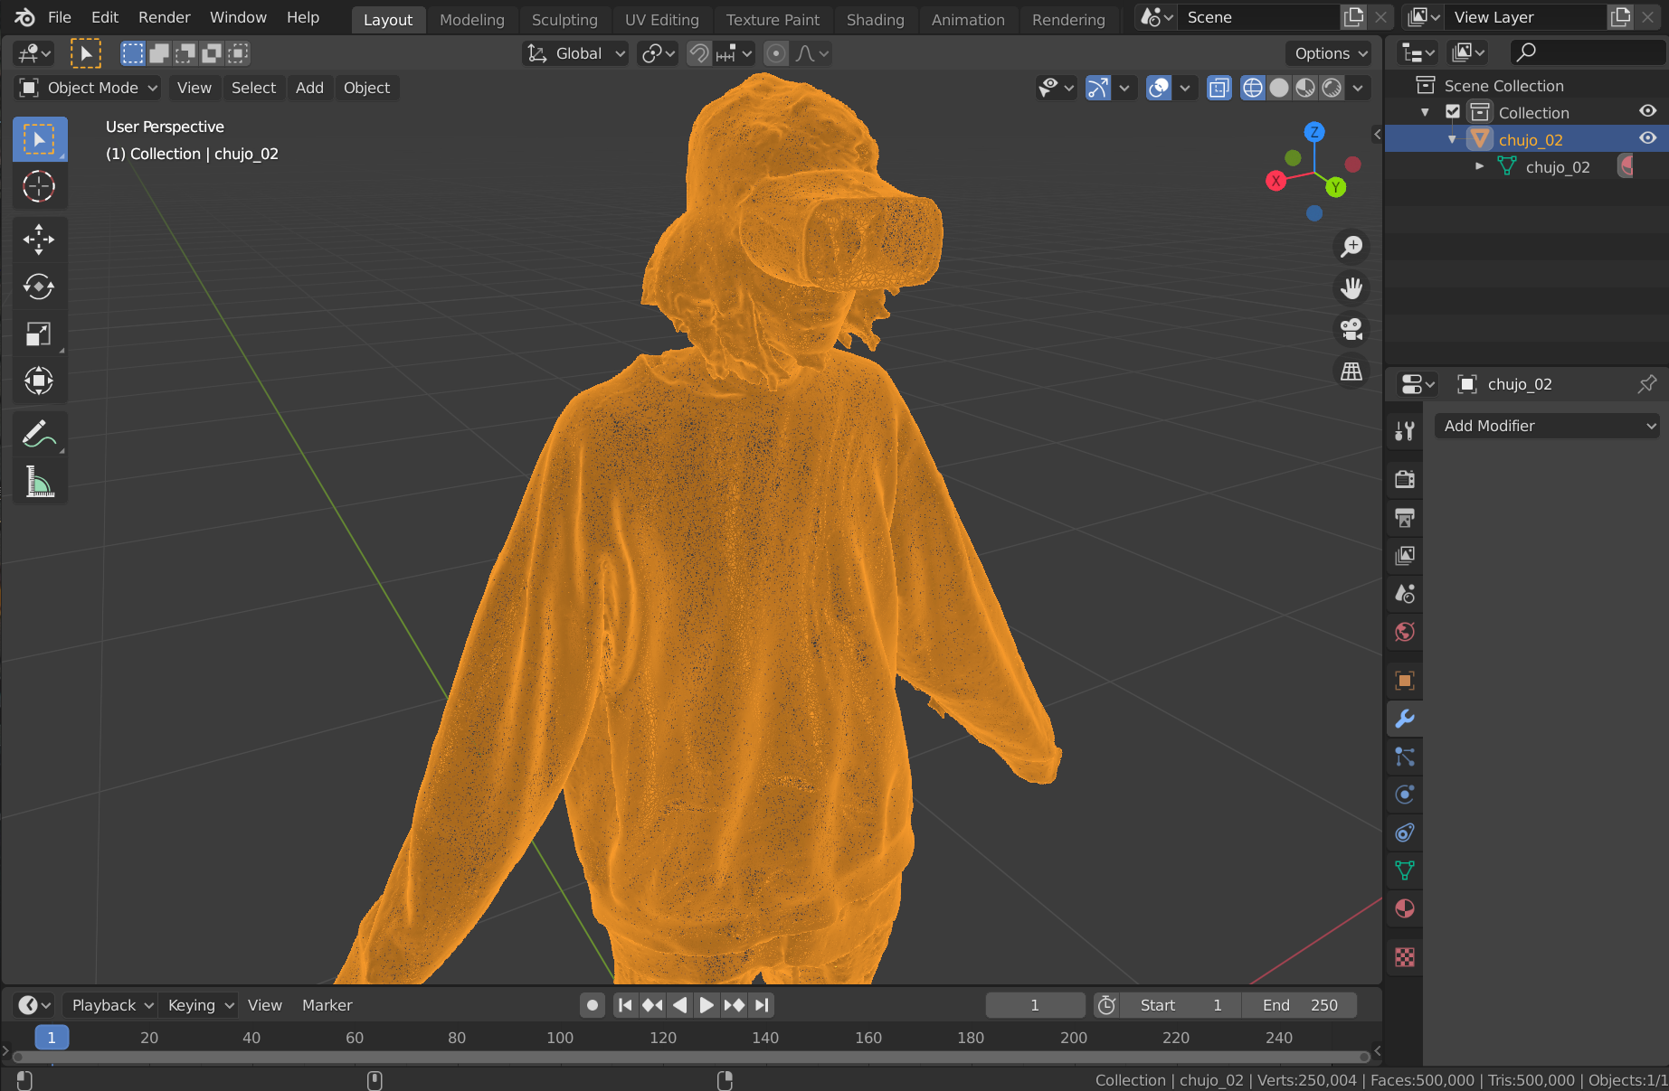The image size is (1669, 1091).
Task: Click the outliner search field
Action: point(1588,52)
